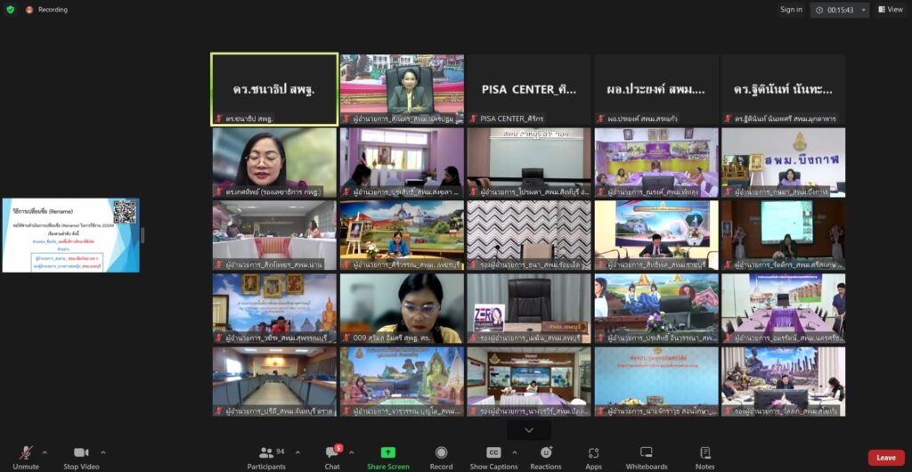Start recording with the Record icon
912x472 pixels.
point(441,453)
